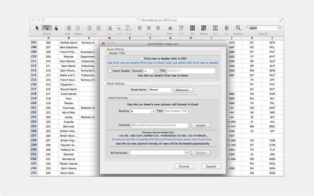
Task: Click the Sort icon
Action: coord(227,28)
